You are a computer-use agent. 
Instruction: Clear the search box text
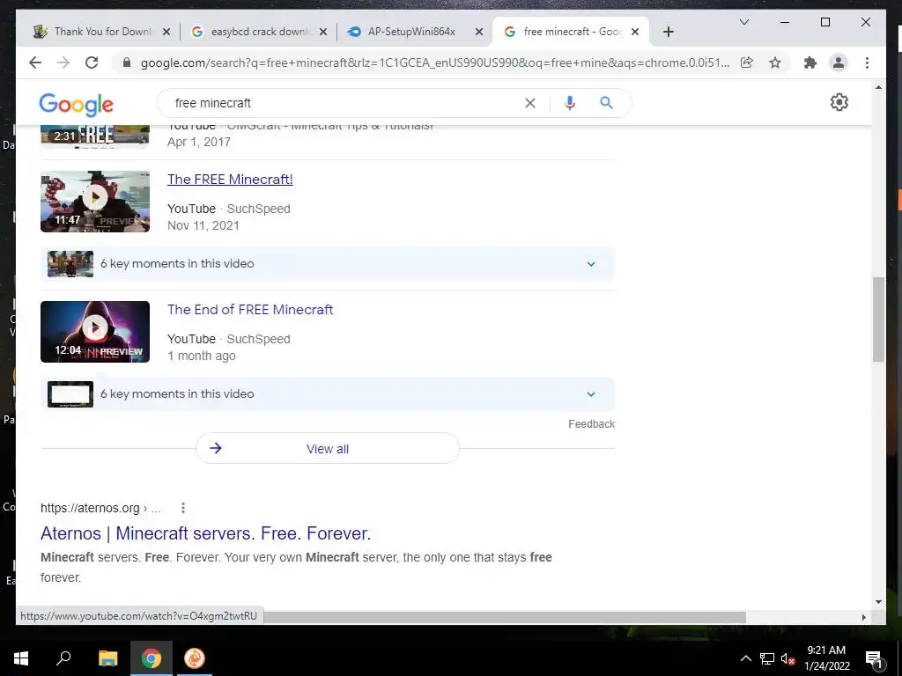pyautogui.click(x=529, y=103)
